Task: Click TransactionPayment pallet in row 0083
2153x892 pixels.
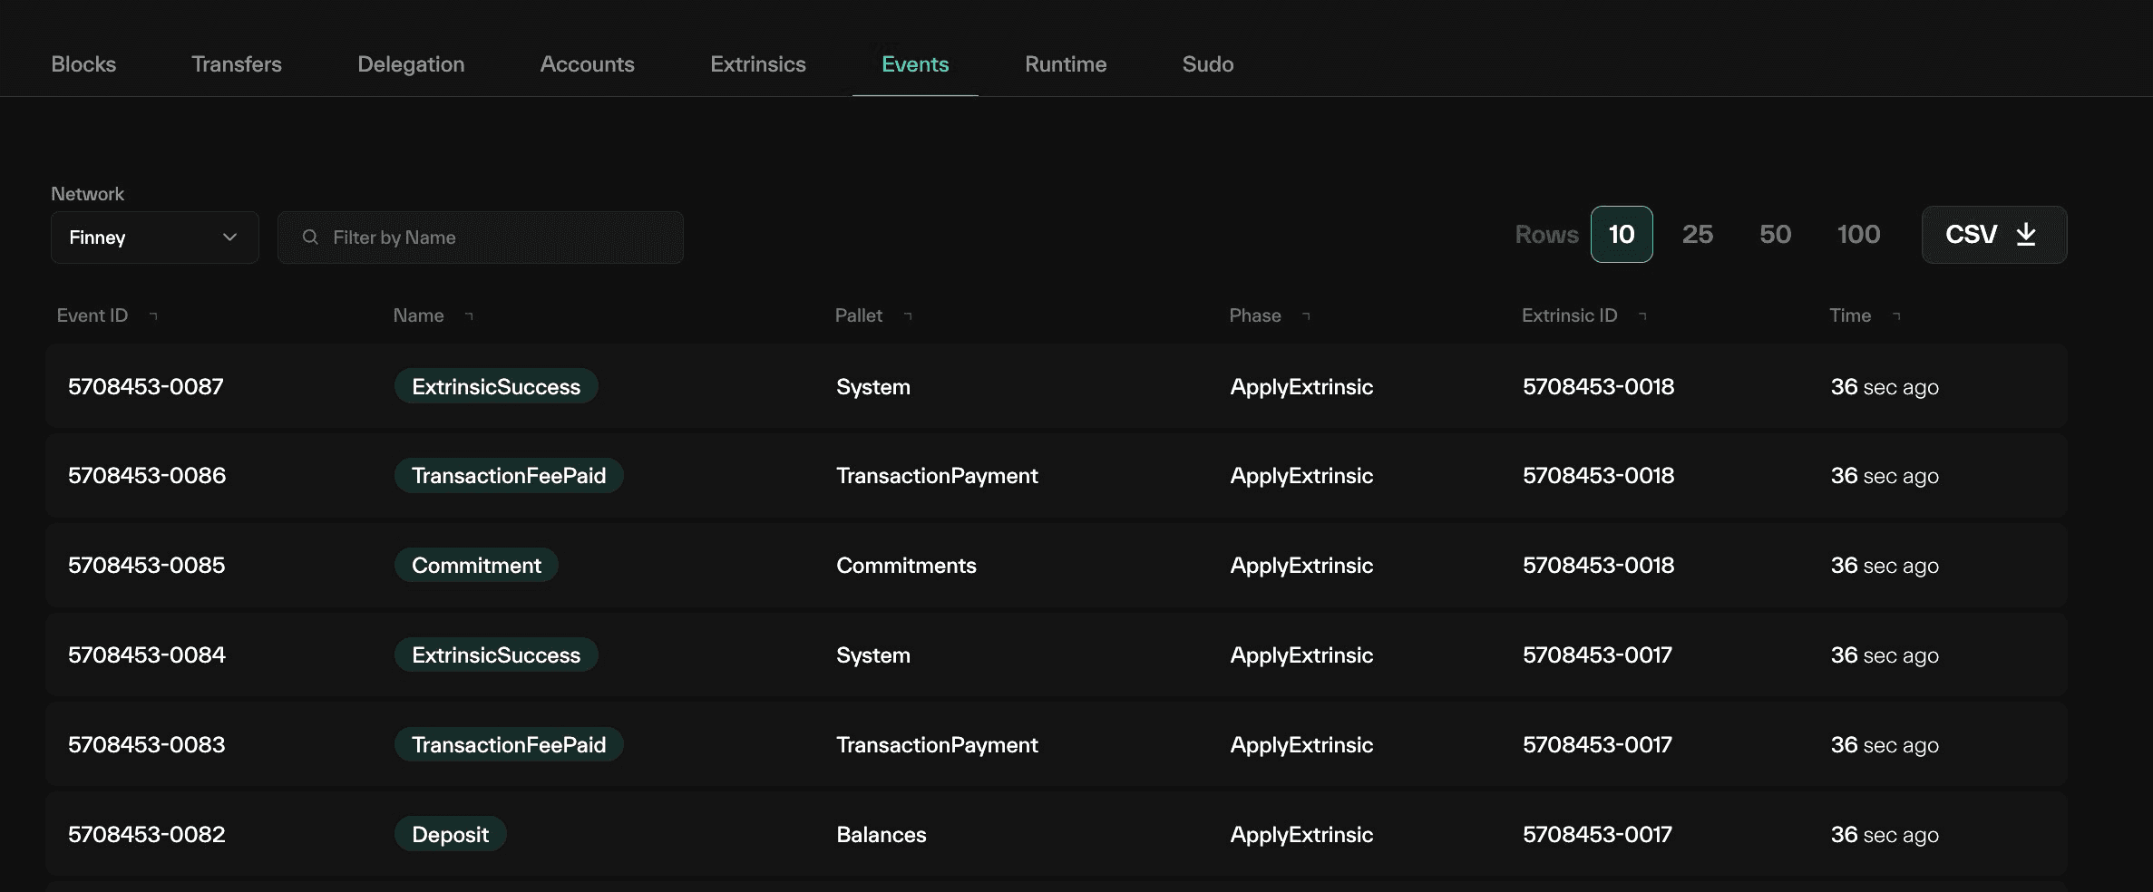Action: [937, 745]
